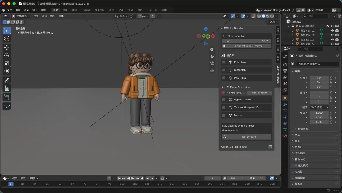Viewport: 342px width, 193px height.
Task: Enable the Tencent Hunyuan 3D checkbox
Action: coord(223,107)
